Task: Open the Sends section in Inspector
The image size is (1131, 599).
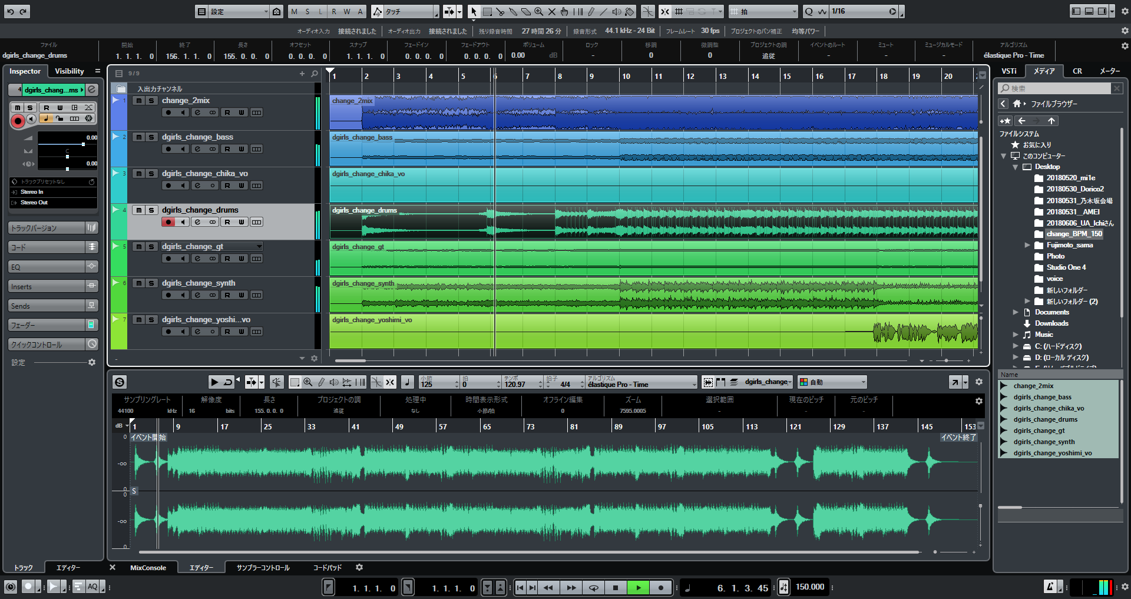Action: (x=53, y=306)
